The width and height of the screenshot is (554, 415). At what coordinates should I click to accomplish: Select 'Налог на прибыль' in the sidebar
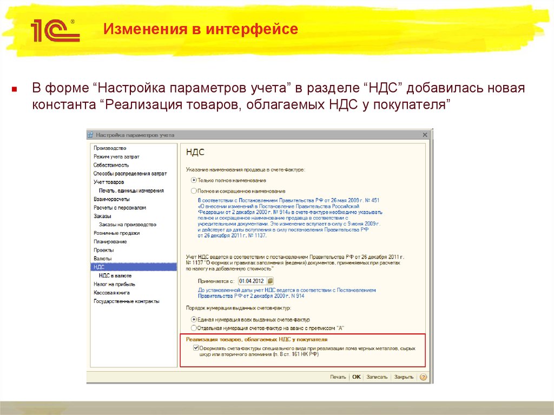pos(114,284)
